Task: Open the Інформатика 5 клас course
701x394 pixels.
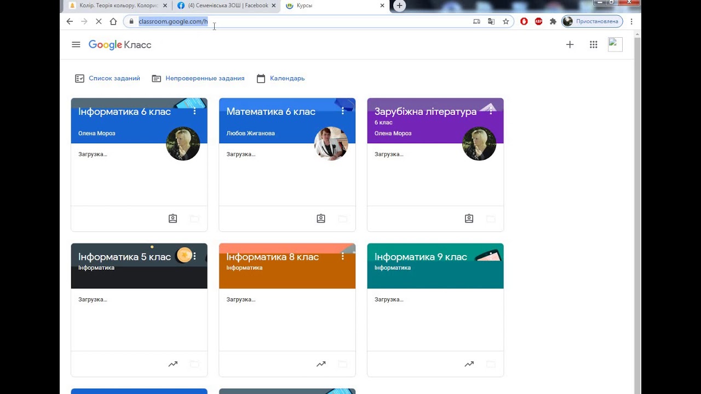Action: [x=124, y=257]
